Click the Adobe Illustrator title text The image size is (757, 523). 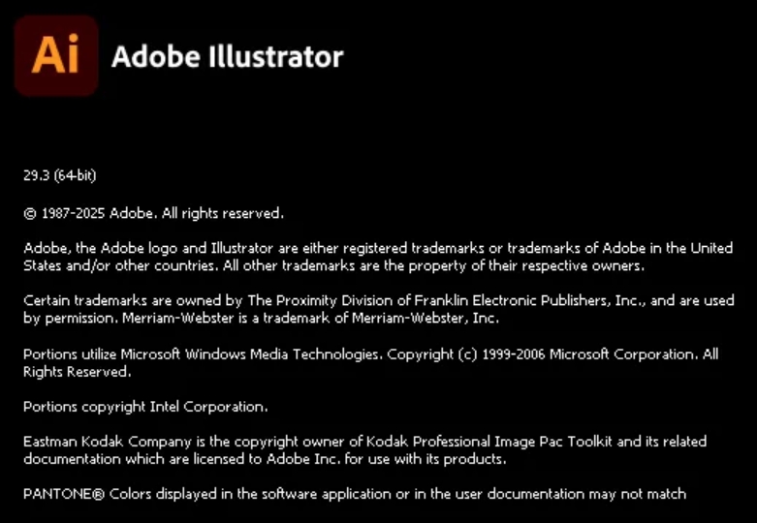[228, 56]
